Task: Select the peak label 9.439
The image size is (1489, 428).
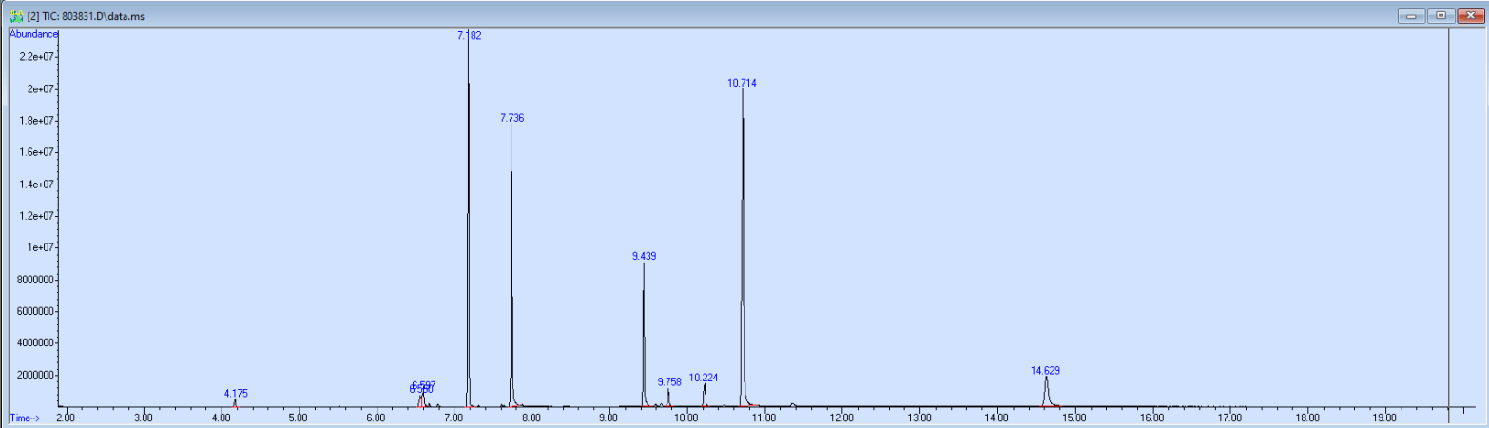Action: [644, 256]
